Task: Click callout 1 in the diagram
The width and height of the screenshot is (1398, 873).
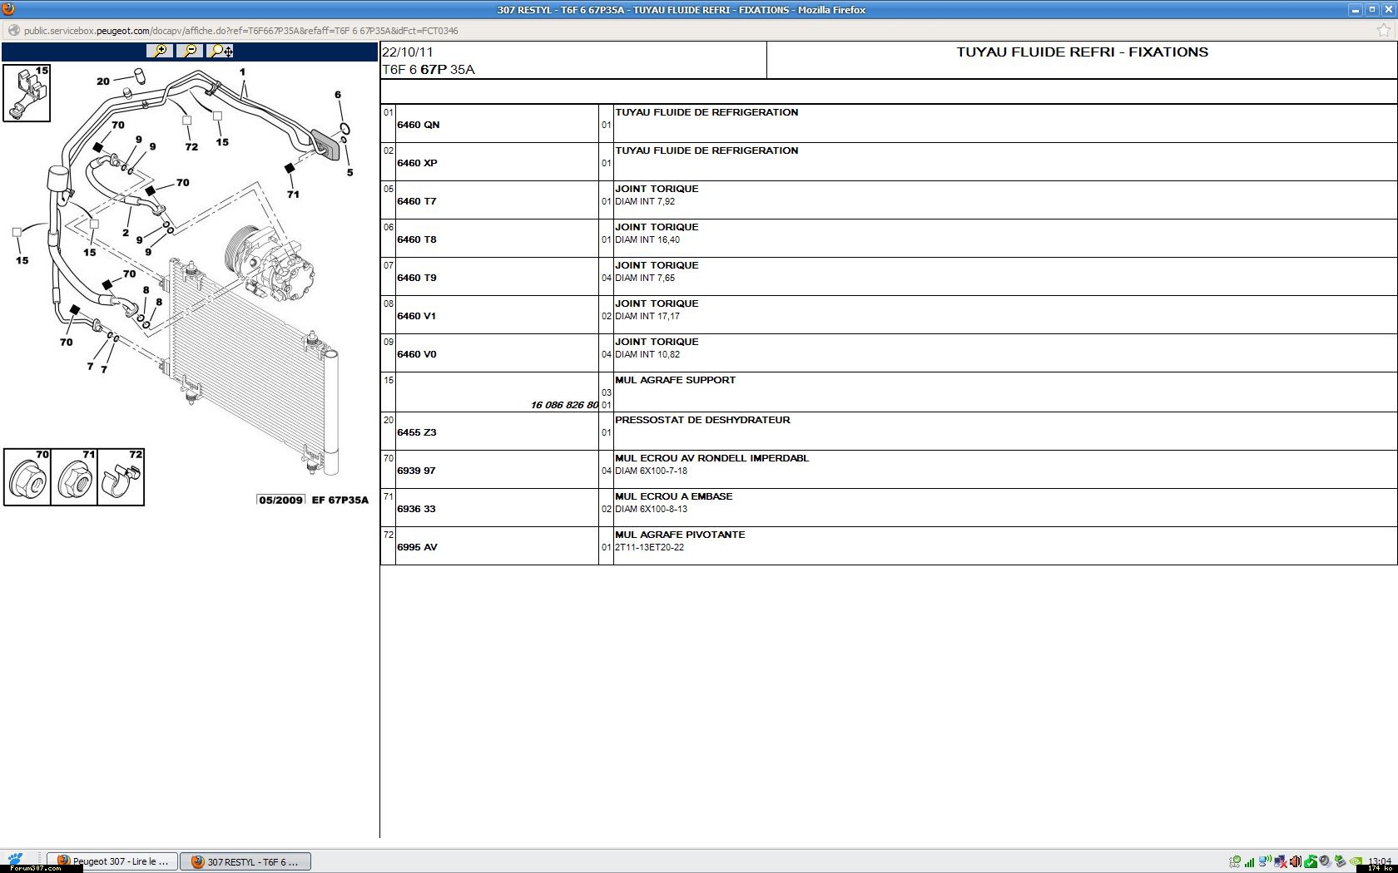Action: coord(243,72)
